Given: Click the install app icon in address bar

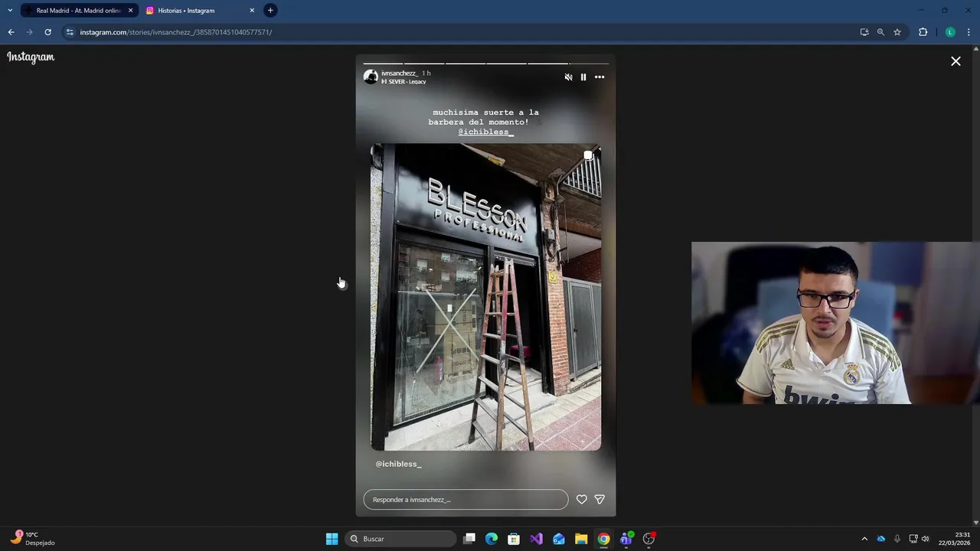Looking at the screenshot, I should (864, 32).
